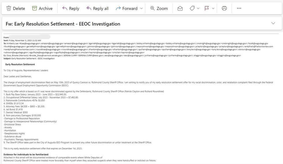The height and width of the screenshot is (164, 283).
Task: Flag this message for follow-up
Action: 207,8
